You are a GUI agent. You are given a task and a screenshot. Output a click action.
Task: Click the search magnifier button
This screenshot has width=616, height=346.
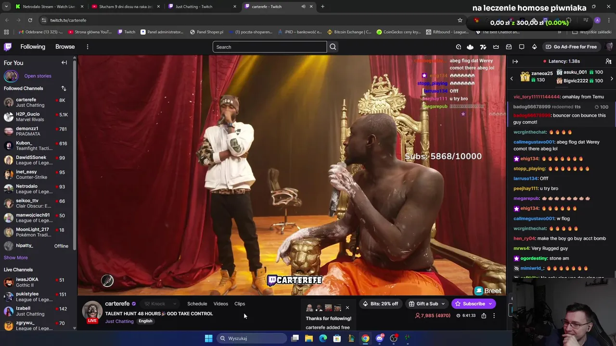pos(333,47)
